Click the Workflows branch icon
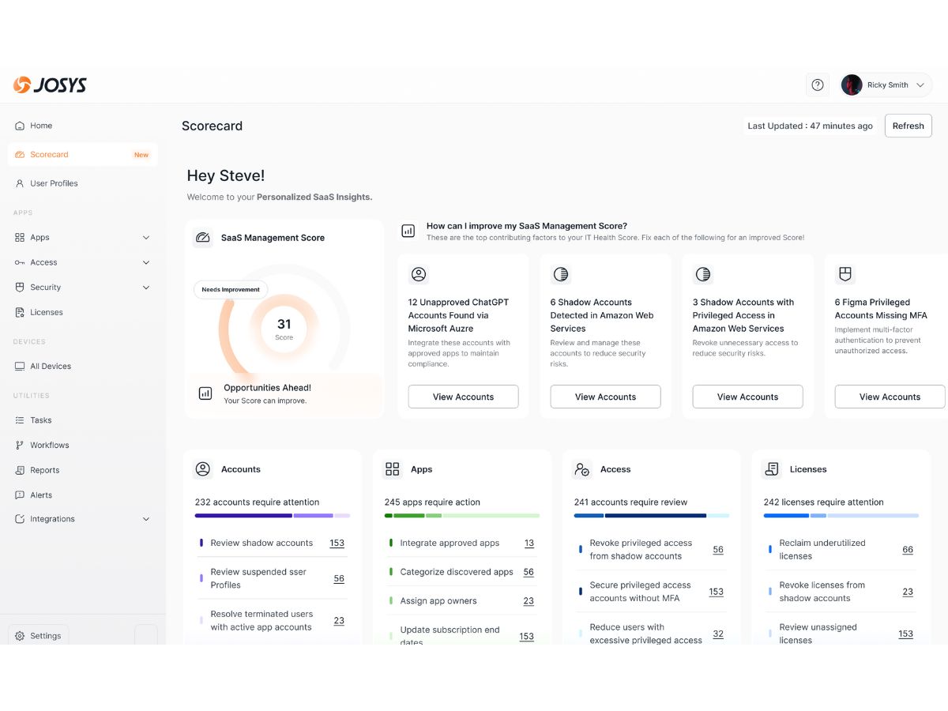 [20, 446]
